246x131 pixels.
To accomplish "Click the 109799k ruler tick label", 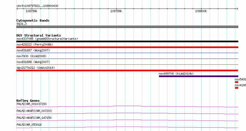I will (116, 11).
